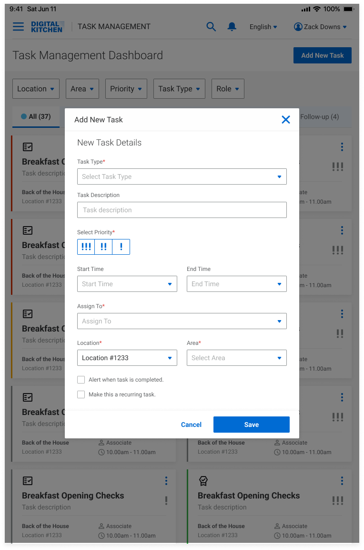Image resolution: width=364 pixels, height=550 pixels.
Task: Open the Assign To dropdown
Action: (182, 321)
